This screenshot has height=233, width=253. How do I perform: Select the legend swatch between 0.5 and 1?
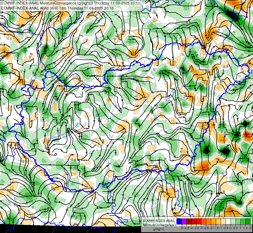[x=238, y=222]
